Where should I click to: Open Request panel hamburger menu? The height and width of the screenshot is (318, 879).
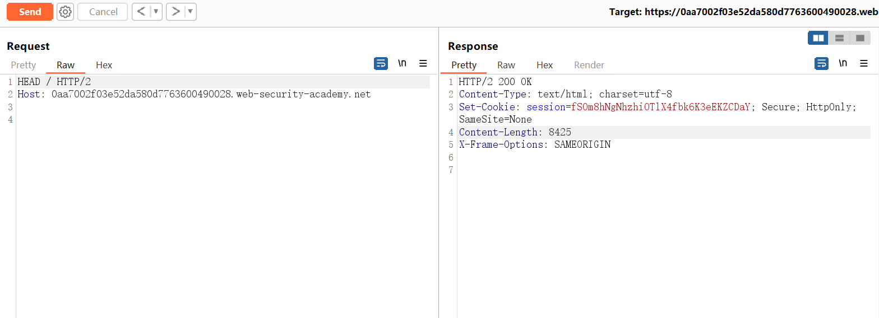[423, 63]
